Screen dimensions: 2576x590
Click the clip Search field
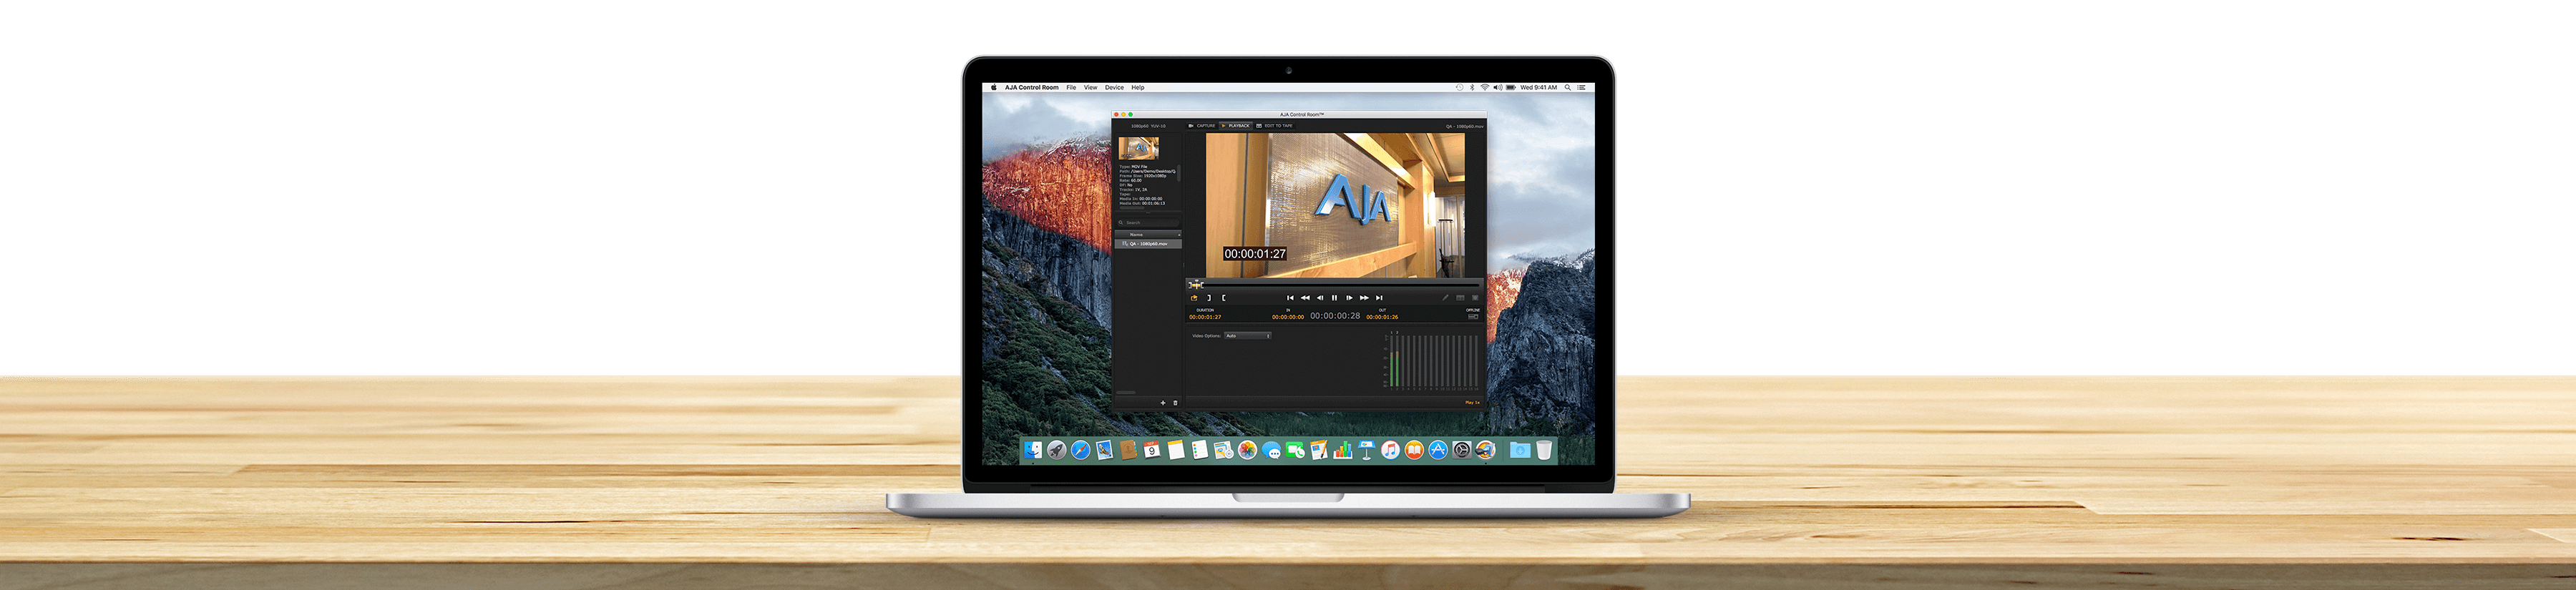(1149, 223)
